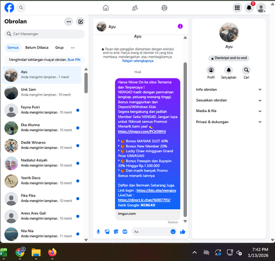Image resolution: width=275 pixels, height=261 pixels.
Task: Open the Facebook logo home link
Action: coord(9,8)
